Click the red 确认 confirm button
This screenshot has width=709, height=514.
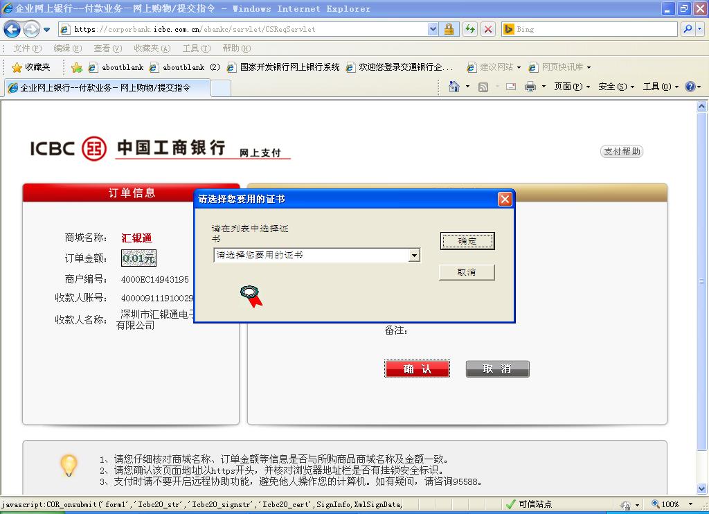click(417, 369)
